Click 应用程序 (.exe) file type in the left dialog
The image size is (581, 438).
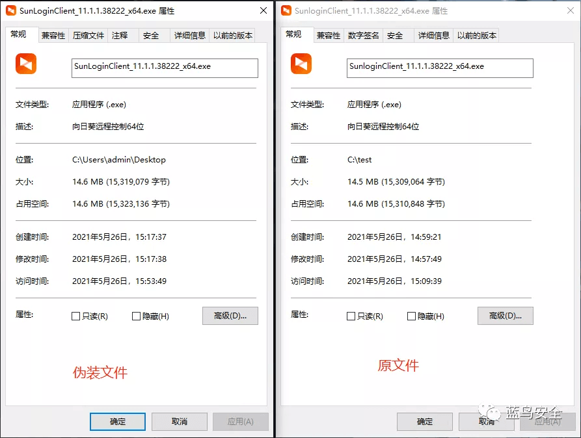99,105
